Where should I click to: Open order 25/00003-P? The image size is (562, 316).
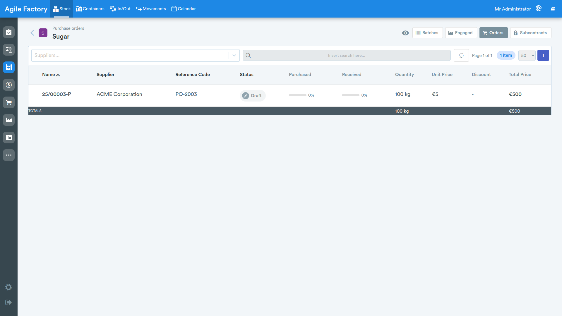point(56,94)
